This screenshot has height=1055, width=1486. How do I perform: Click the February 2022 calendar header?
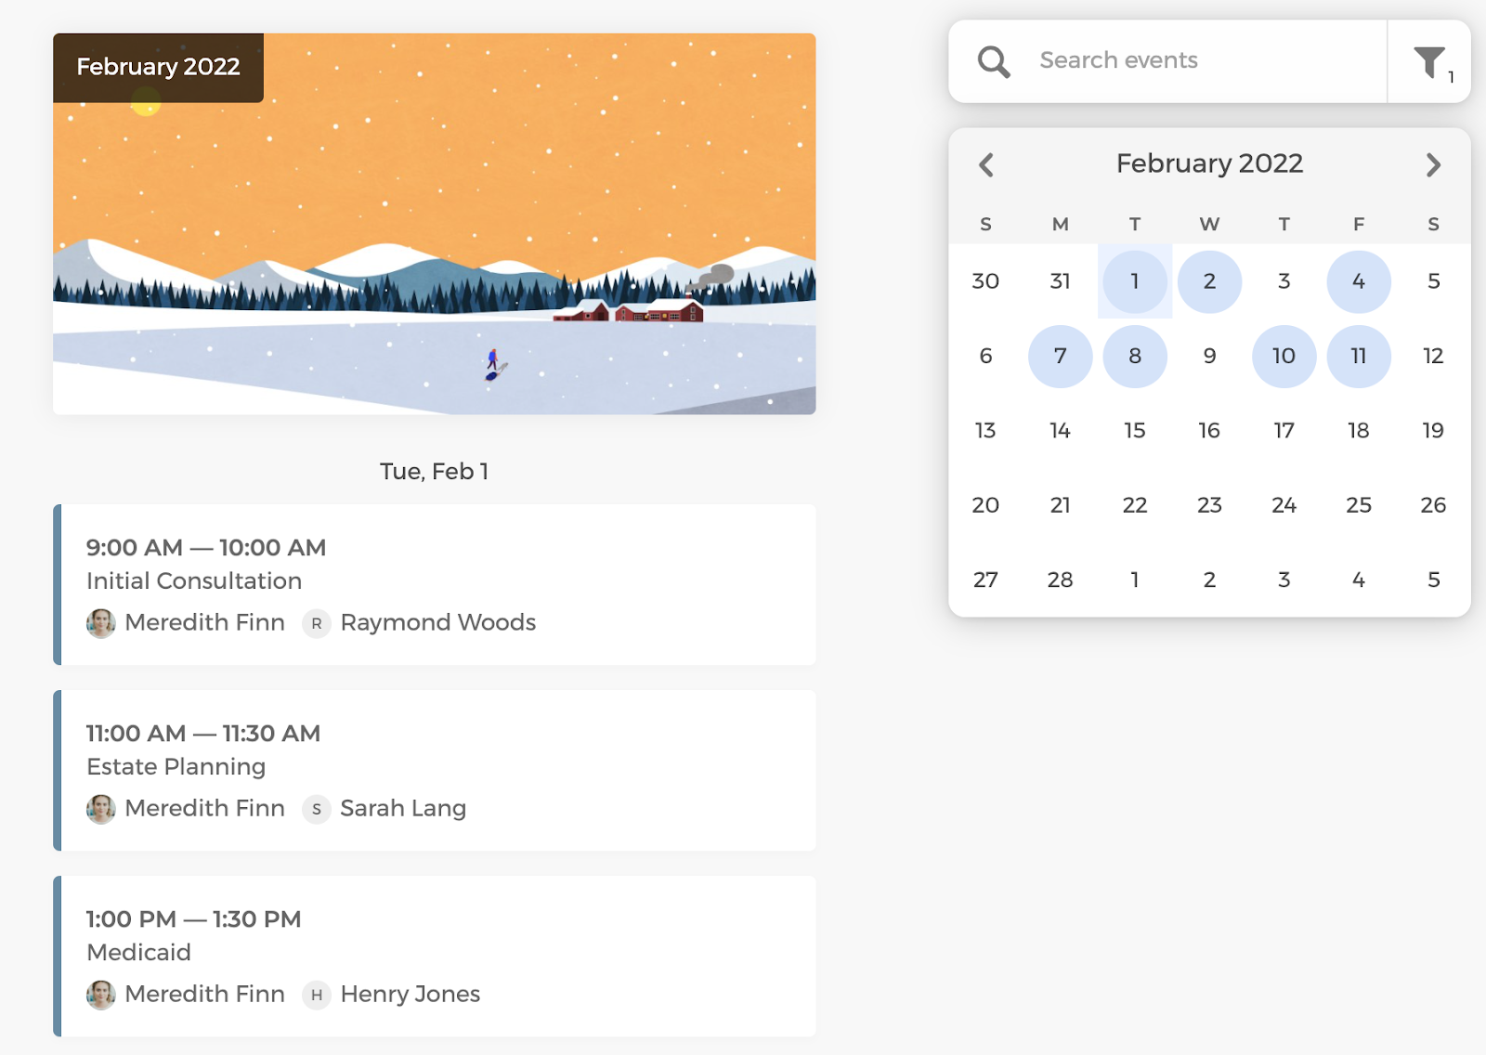pos(1209,163)
